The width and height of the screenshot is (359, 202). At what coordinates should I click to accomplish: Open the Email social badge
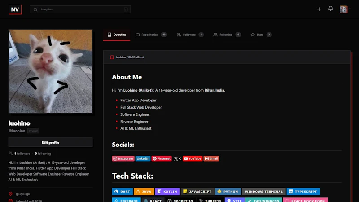(211, 158)
